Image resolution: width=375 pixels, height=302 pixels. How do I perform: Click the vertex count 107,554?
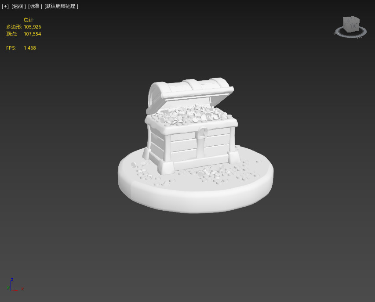32,34
